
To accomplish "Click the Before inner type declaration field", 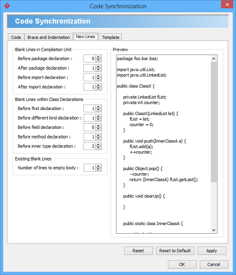I will point(89,146).
